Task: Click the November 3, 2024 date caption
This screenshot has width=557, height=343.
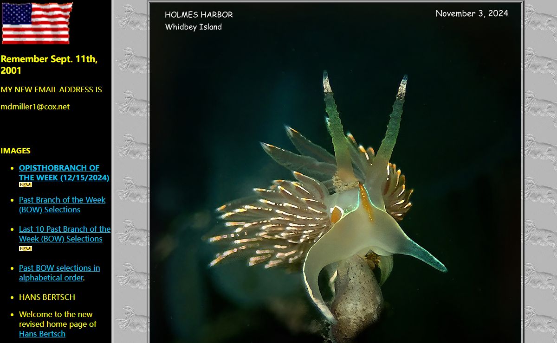Action: click(472, 13)
